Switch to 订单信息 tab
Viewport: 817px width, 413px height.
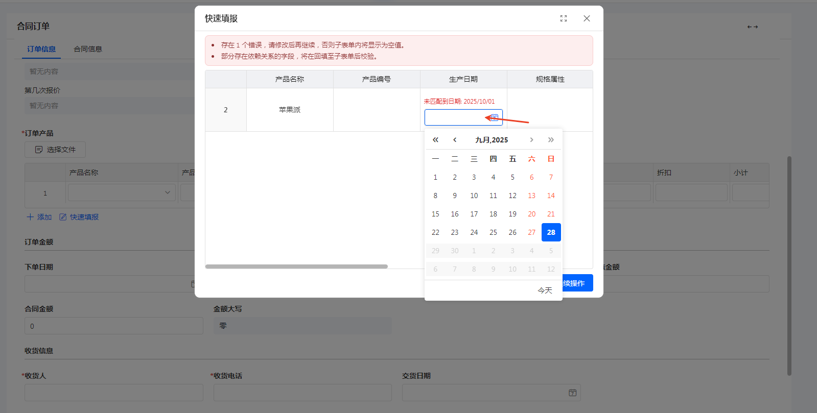[41, 49]
